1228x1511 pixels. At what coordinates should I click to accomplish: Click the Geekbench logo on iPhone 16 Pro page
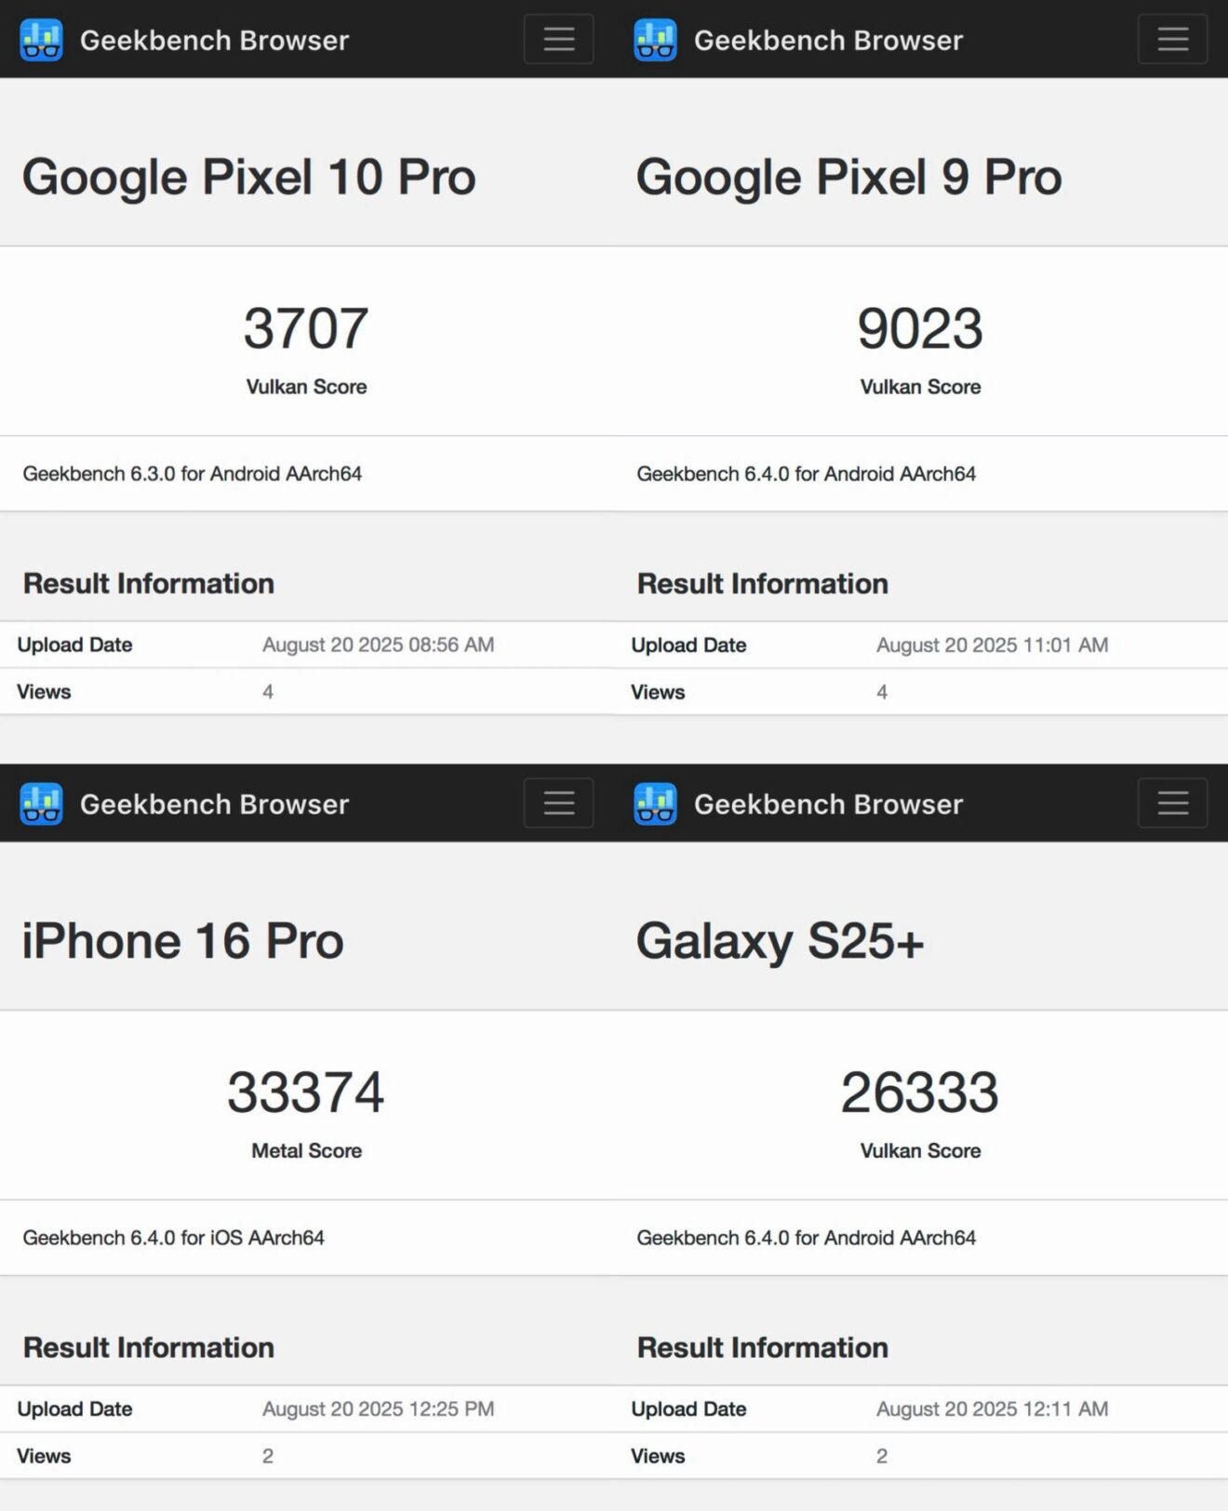39,803
